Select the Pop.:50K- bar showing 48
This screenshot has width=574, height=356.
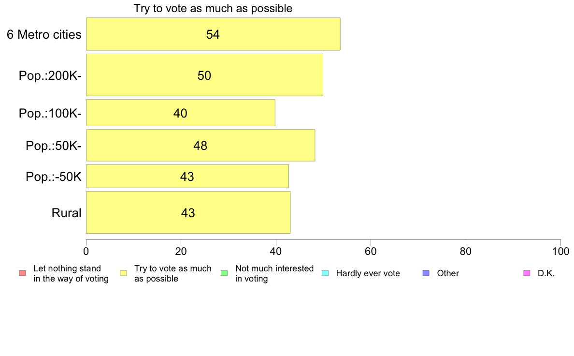point(200,146)
